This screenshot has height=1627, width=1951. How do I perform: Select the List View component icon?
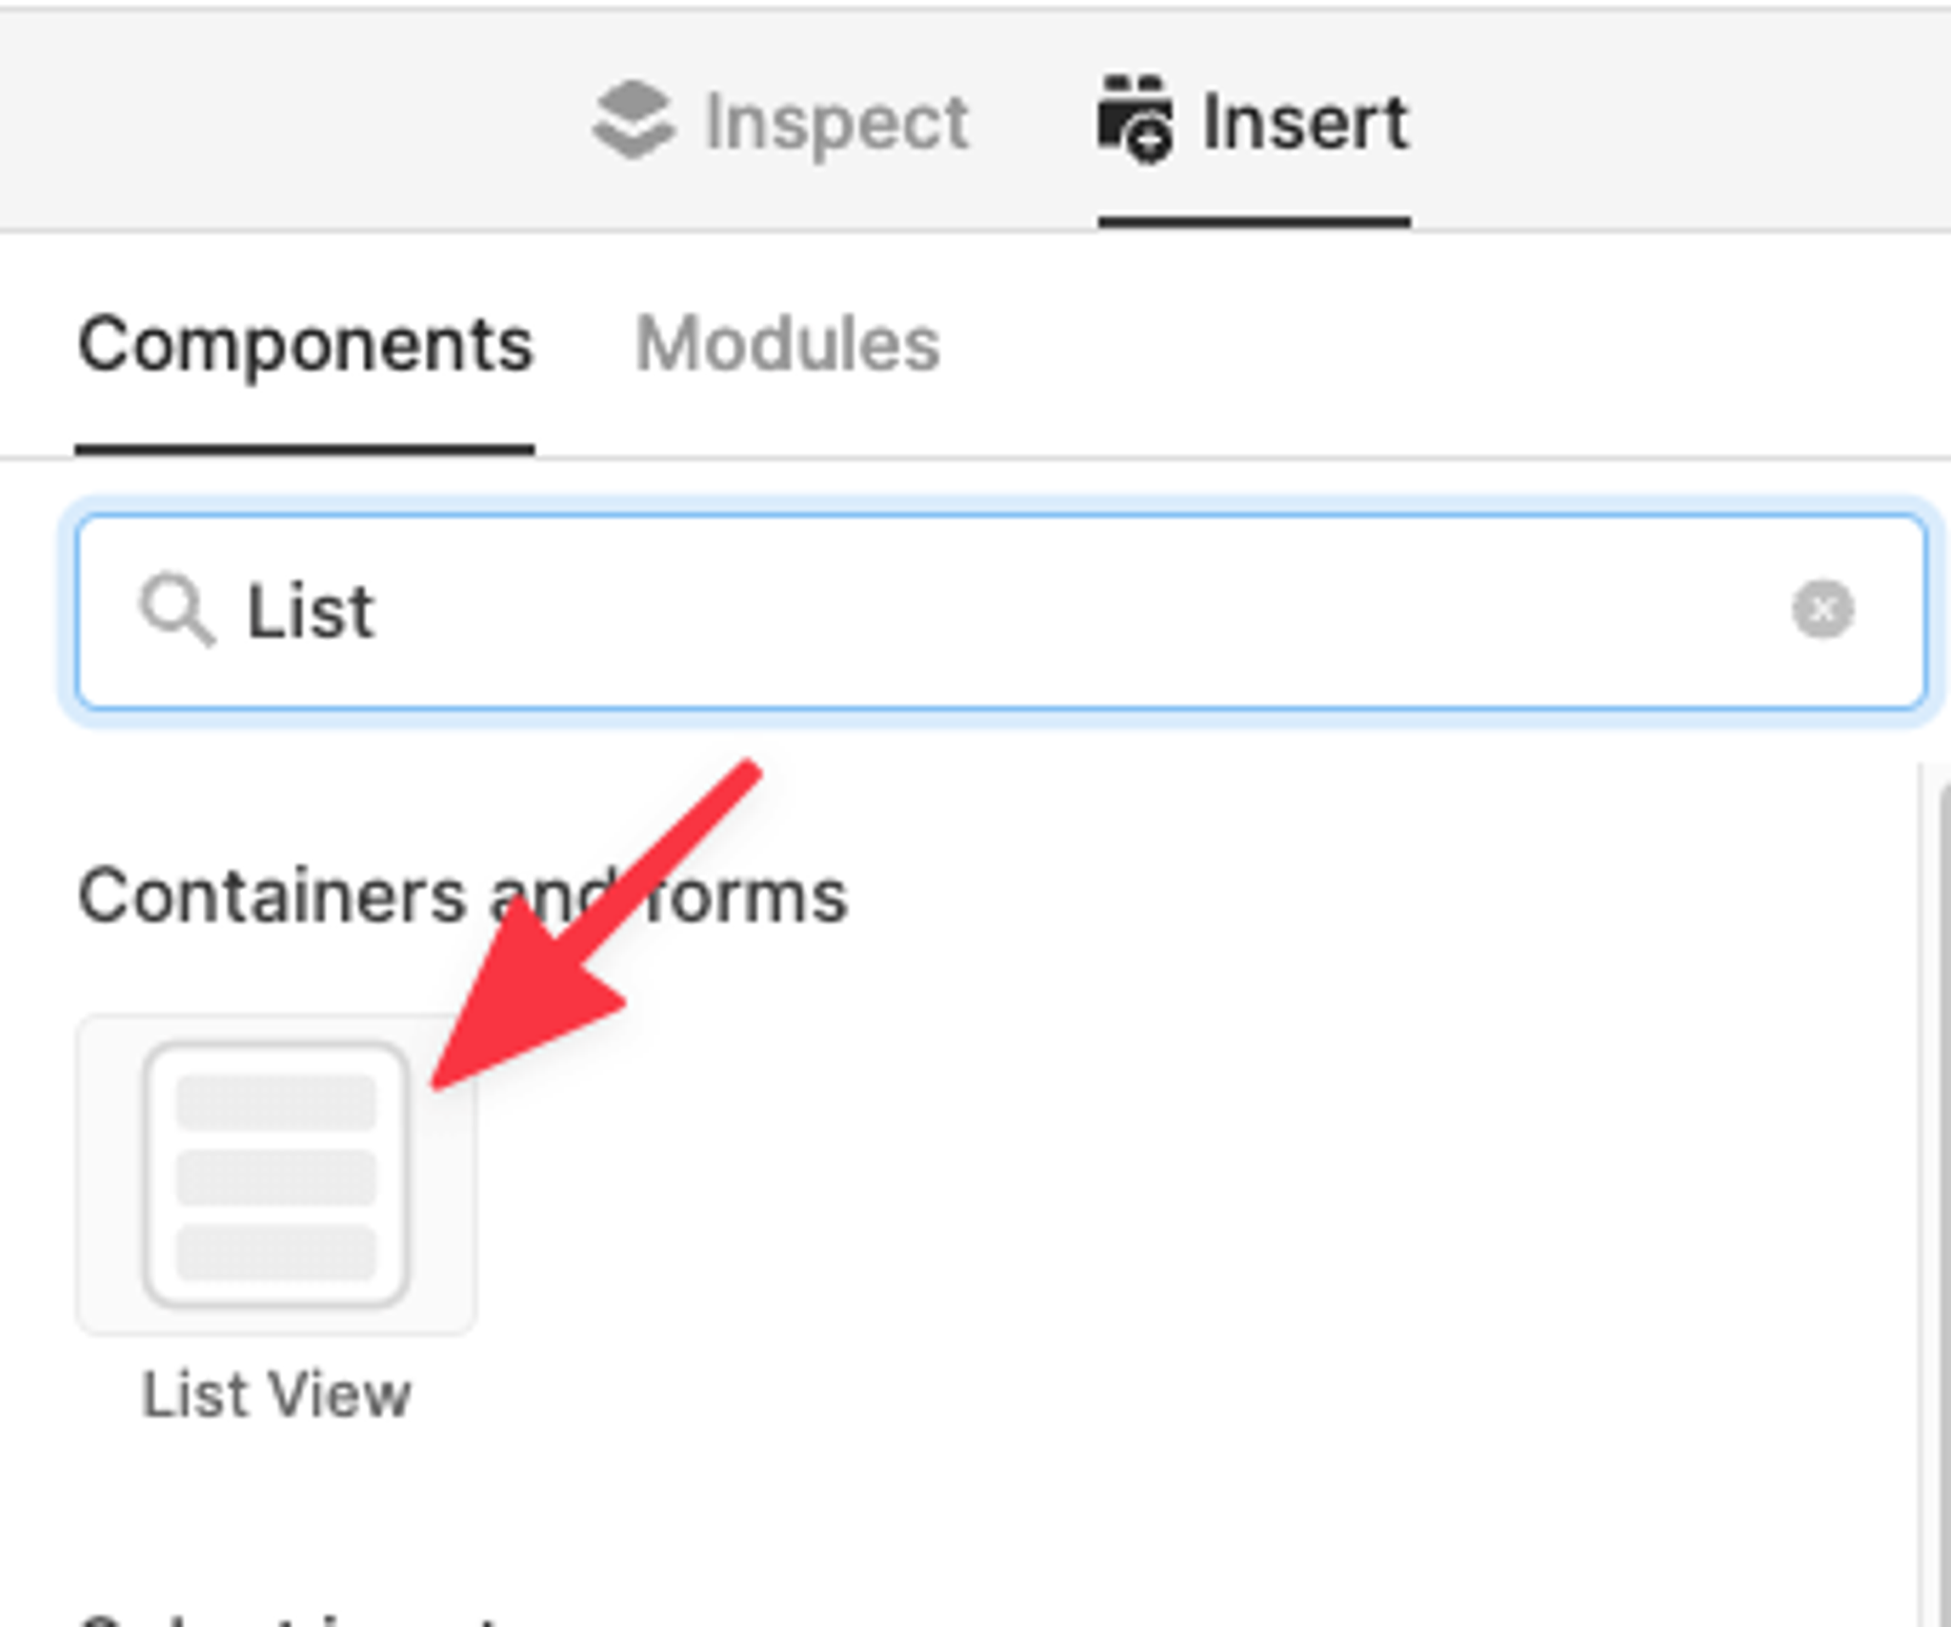(x=276, y=1174)
